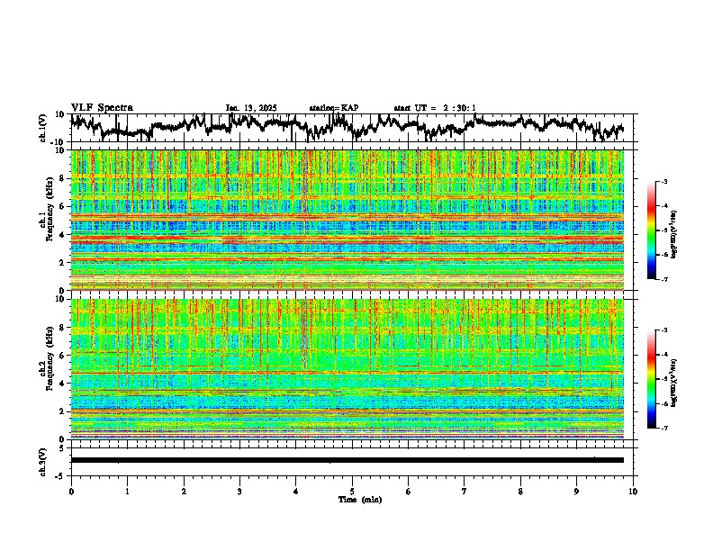Click the "-3" label on ch.2 colorbar

point(663,330)
